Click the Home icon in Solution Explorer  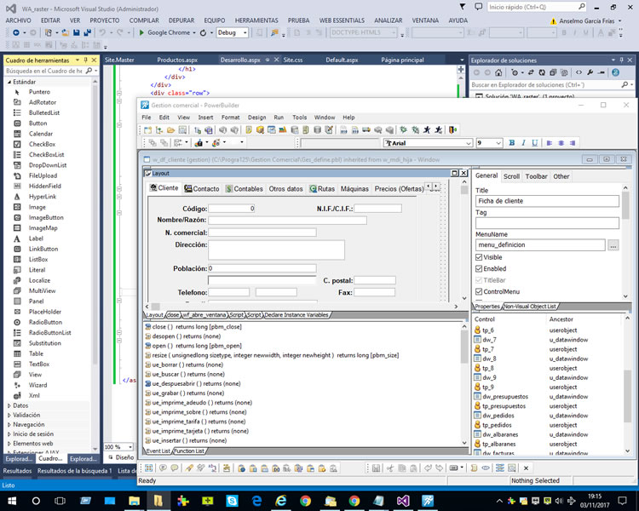click(498, 72)
